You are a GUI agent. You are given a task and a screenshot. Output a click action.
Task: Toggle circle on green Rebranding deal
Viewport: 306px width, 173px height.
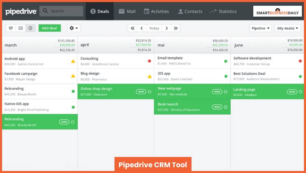[x=73, y=122]
